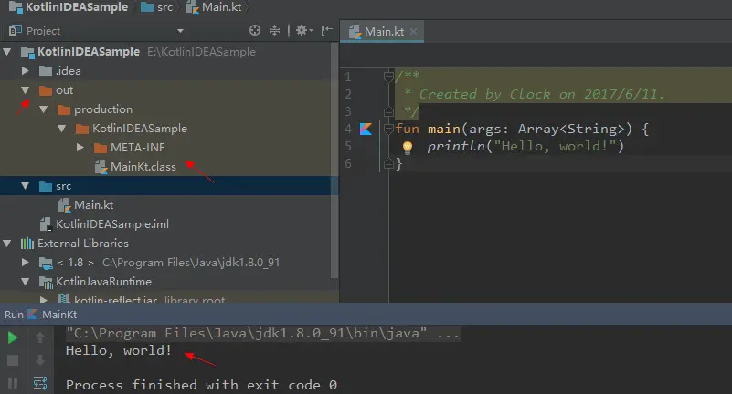This screenshot has height=394, width=732.
Task: Click the scroll-from-source target icon
Action: pos(254,31)
